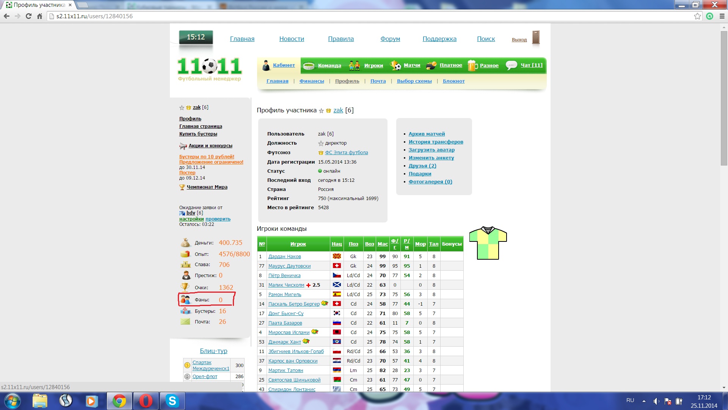Screen dimensions: 728x410
Task: Open ФС Элита футбола union link
Action: [x=346, y=153]
